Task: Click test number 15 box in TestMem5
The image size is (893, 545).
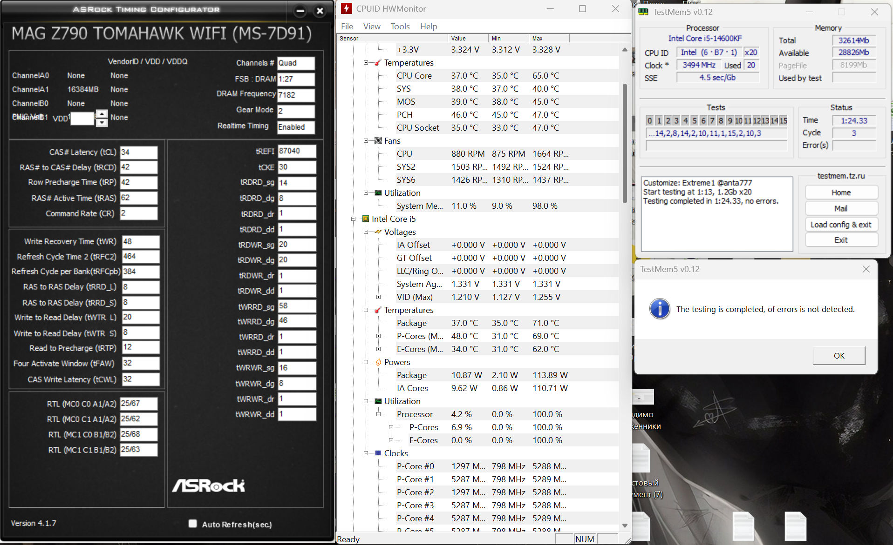Action: (784, 121)
